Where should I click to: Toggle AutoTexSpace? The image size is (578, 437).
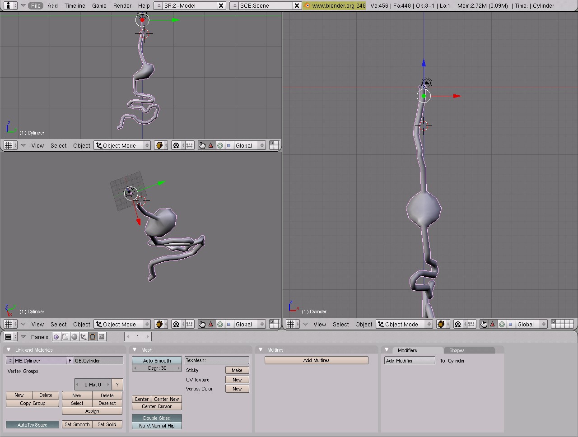(x=33, y=425)
